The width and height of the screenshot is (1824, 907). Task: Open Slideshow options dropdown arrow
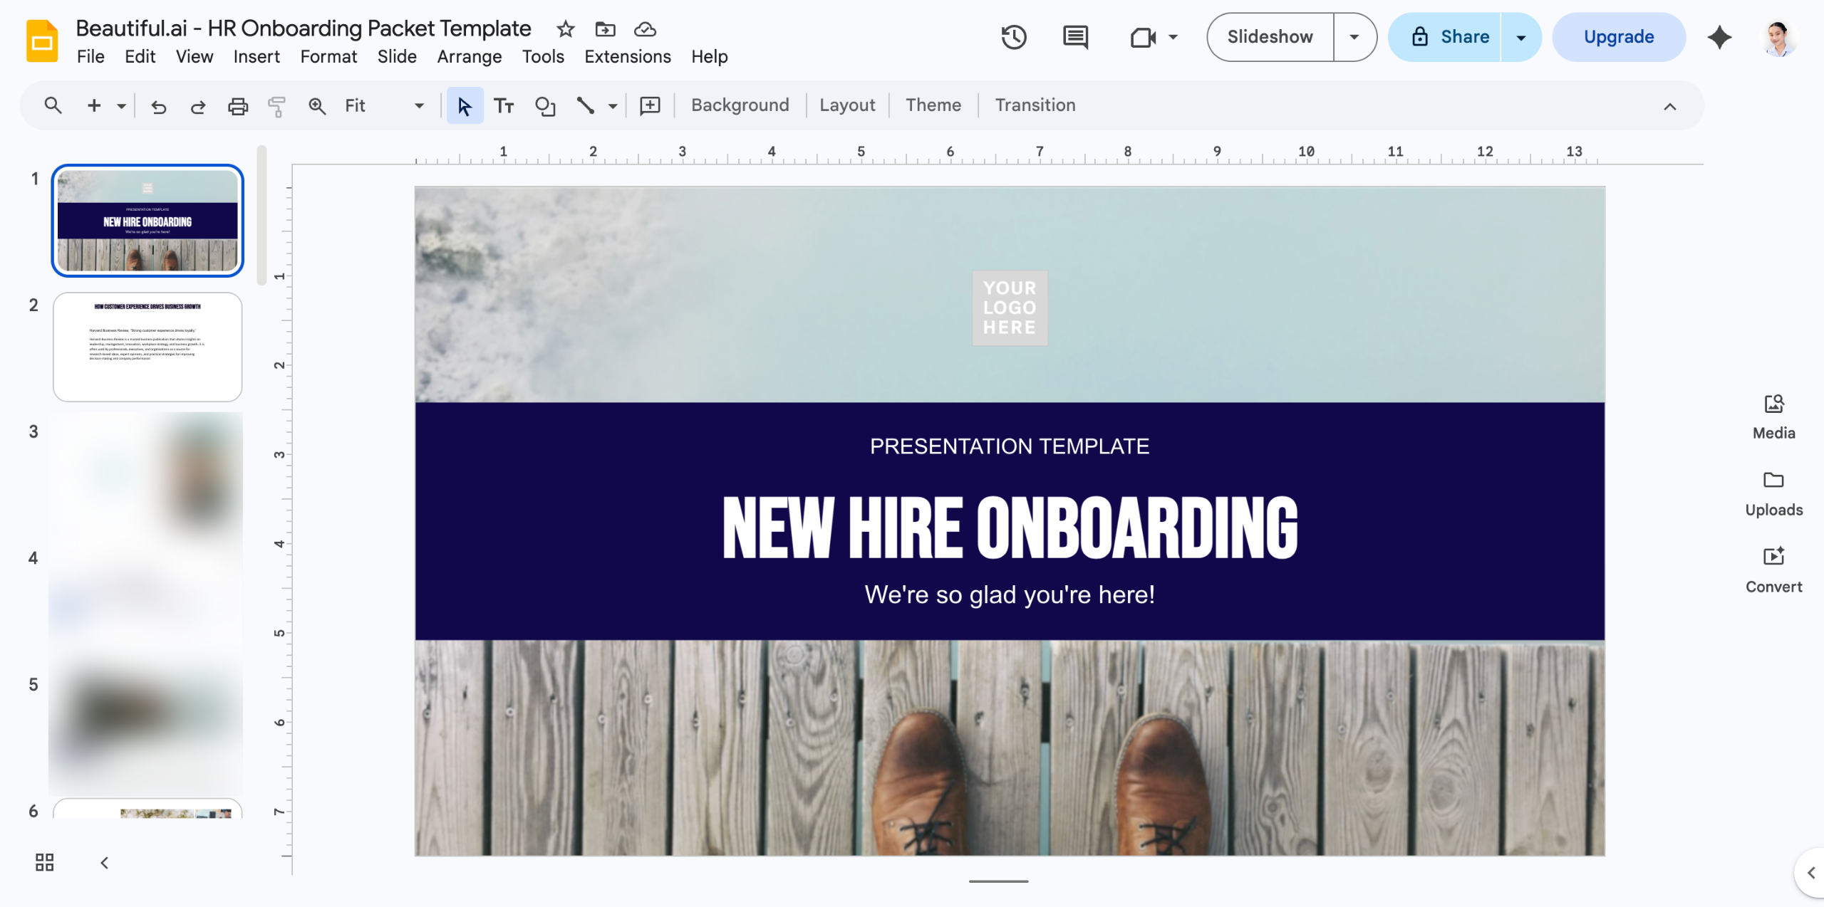click(1354, 37)
